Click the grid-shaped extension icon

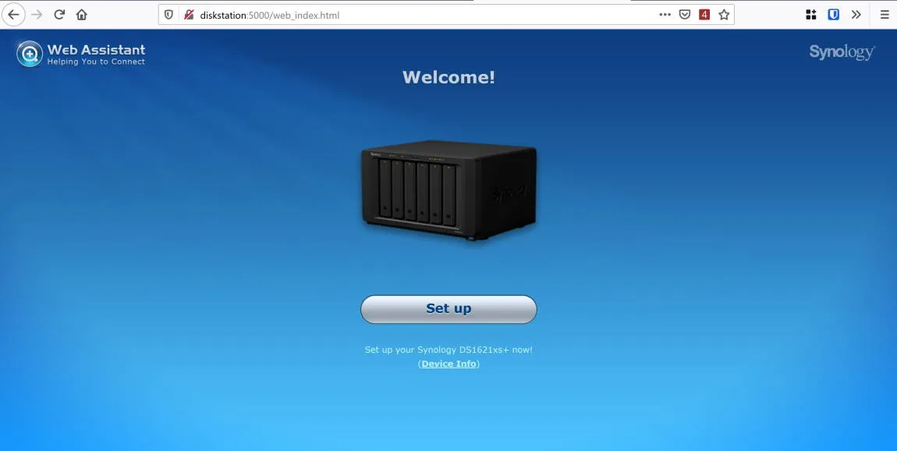[x=810, y=14]
